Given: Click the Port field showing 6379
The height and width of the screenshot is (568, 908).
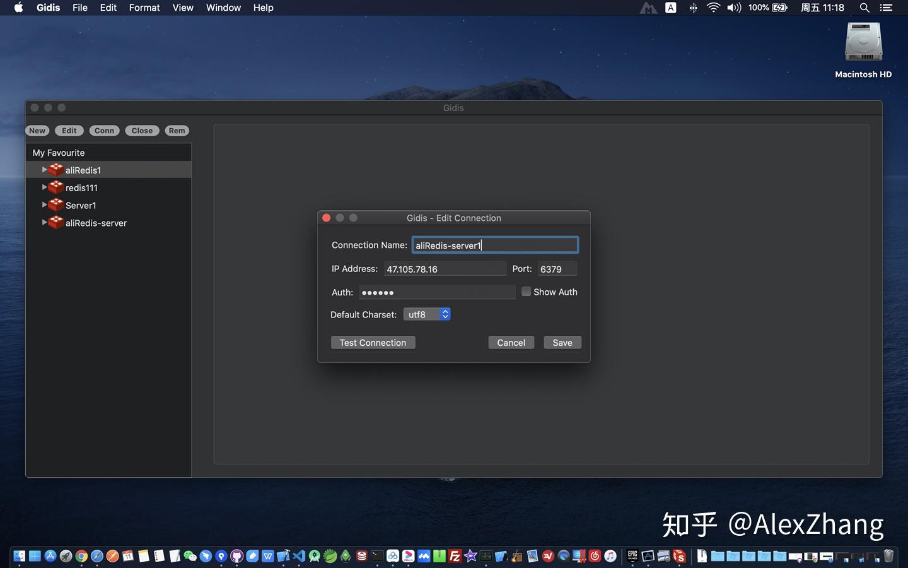Looking at the screenshot, I should 557,269.
